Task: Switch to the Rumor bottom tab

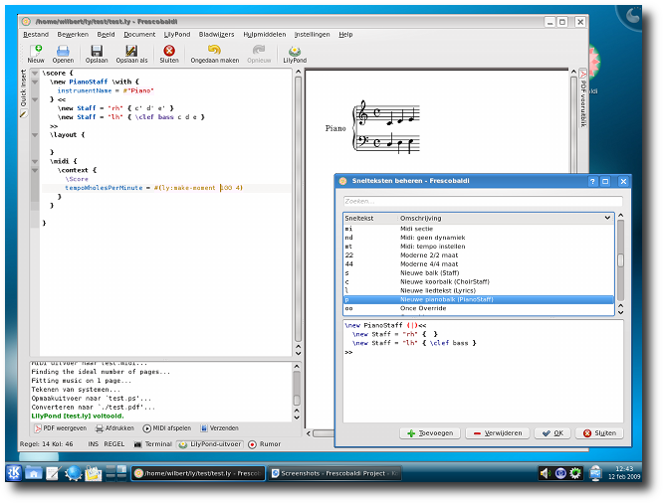Action: (265, 444)
